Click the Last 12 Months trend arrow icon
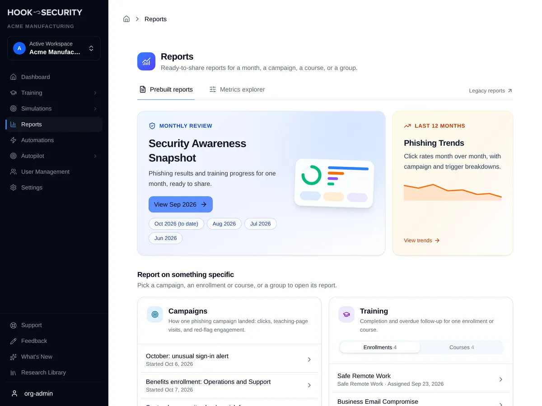Screen dimensions: 542x406 [407, 126]
